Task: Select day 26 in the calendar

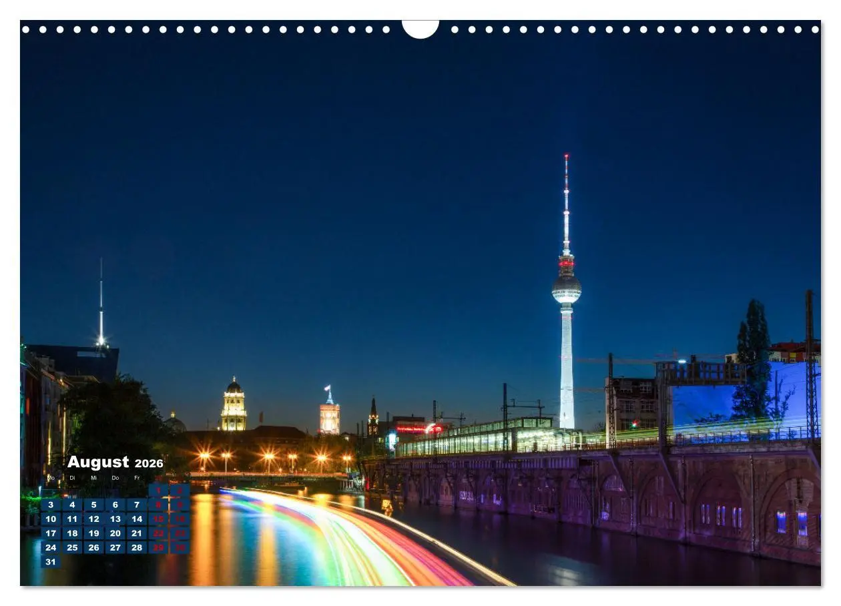Action: pos(93,548)
